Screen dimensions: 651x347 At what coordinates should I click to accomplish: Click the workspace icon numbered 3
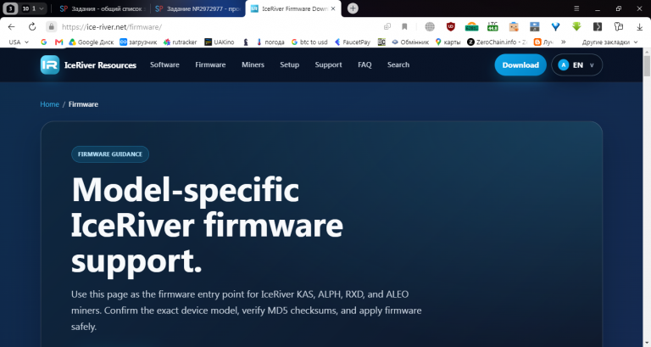[x=11, y=8]
